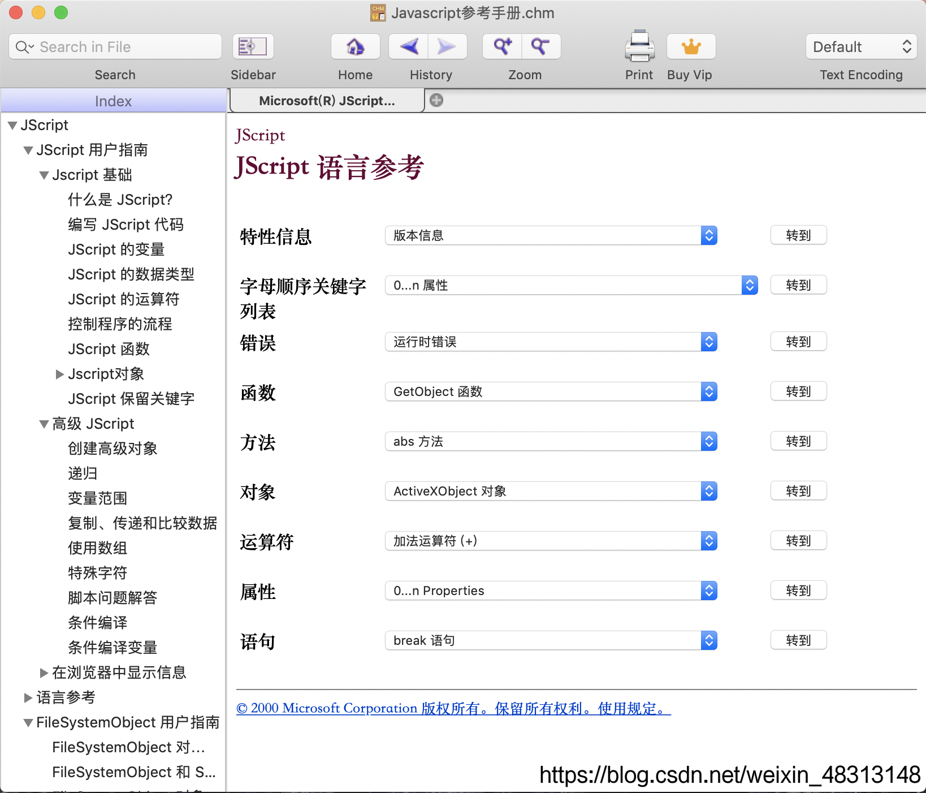
Task: Open 变量范围 topic
Action: click(x=97, y=498)
